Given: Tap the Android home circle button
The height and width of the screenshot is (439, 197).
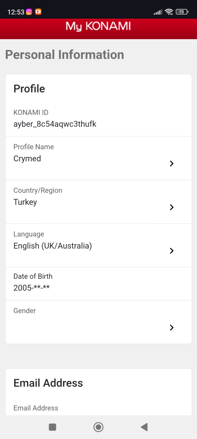Looking at the screenshot, I should 98,427.
